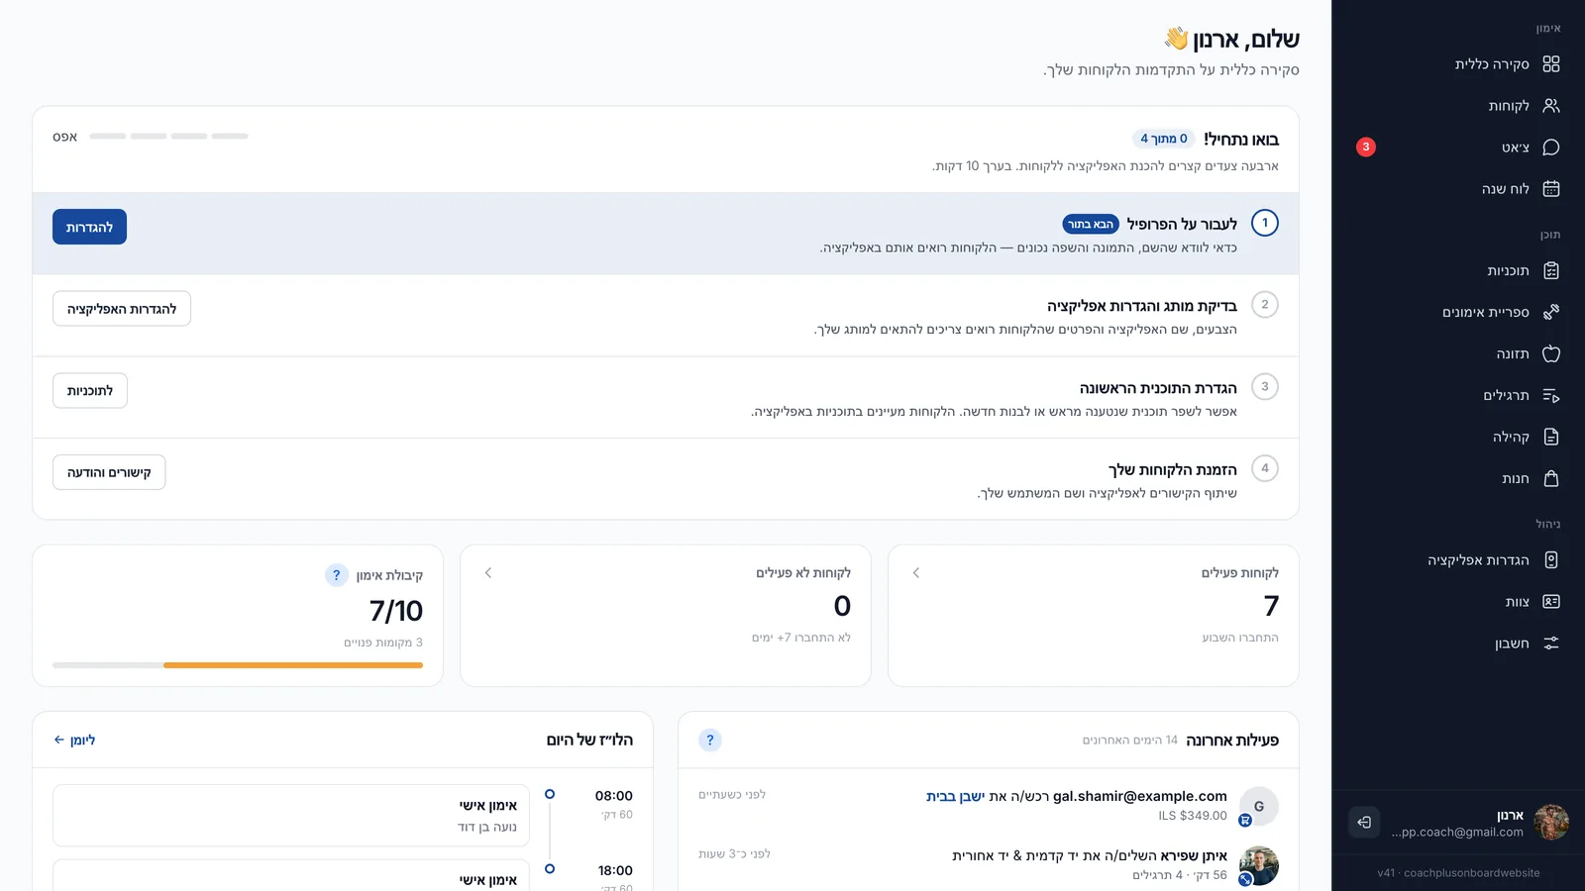Screen dimensions: 1585x891
Task: Open the חנות shopping bag icon
Action: 1551,479
